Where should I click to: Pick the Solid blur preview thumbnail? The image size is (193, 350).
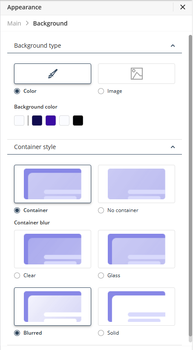(136, 307)
